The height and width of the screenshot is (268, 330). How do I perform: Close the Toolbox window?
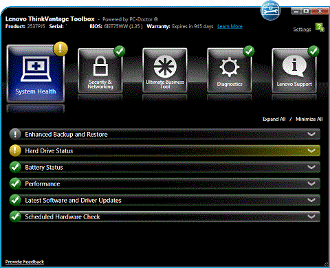click(x=320, y=11)
